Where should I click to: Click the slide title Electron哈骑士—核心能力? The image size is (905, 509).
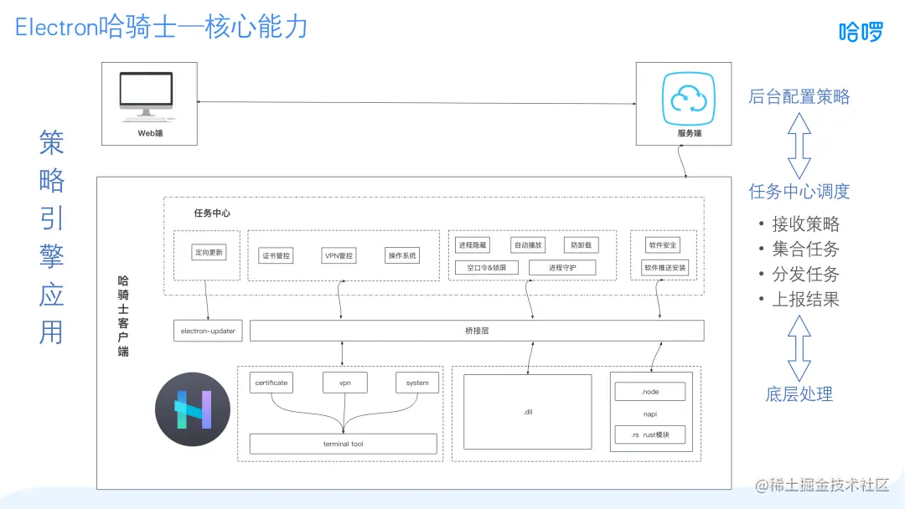pos(161,27)
